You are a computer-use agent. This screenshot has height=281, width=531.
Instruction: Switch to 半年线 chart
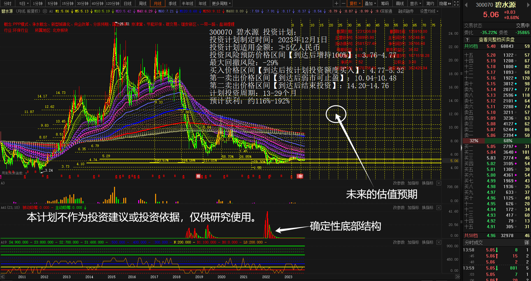click(x=188, y=4)
